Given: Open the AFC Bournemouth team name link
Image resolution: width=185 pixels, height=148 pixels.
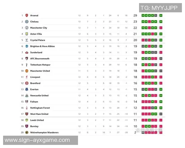Looking at the screenshot, I should coord(40,59).
